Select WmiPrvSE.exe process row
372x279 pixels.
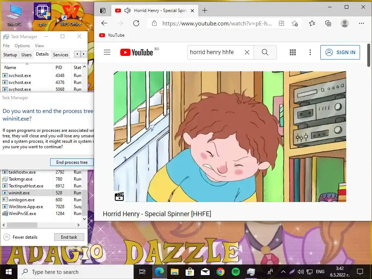coord(41,213)
